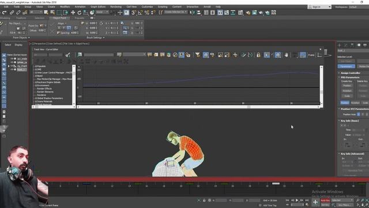Viewport: 369px width, 208px height.
Task: Click the Offset value field in Object Paint
Action: point(42,31)
